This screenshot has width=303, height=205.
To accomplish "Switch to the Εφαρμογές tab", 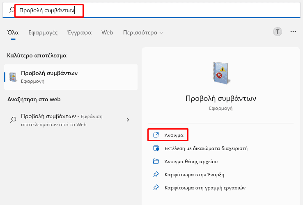I will click(43, 32).
